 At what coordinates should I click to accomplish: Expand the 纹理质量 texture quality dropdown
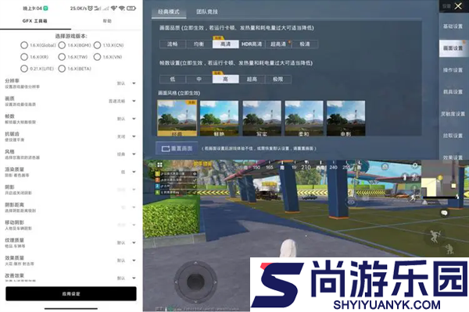[134, 243]
